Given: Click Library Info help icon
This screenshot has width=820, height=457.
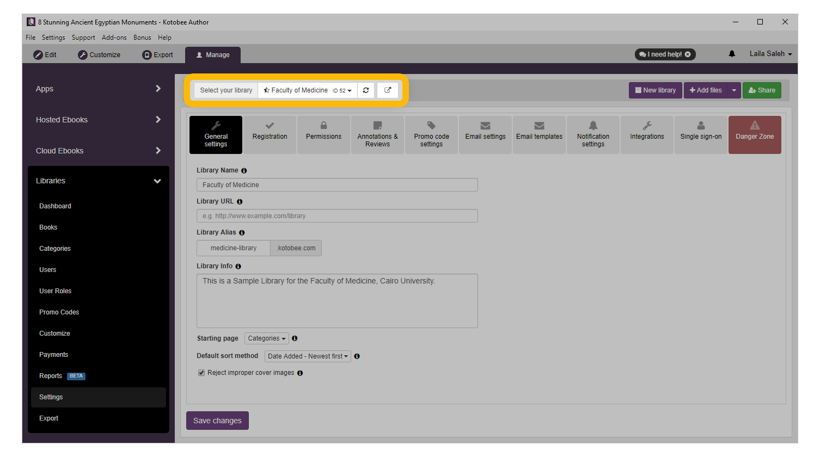Looking at the screenshot, I should [238, 267].
